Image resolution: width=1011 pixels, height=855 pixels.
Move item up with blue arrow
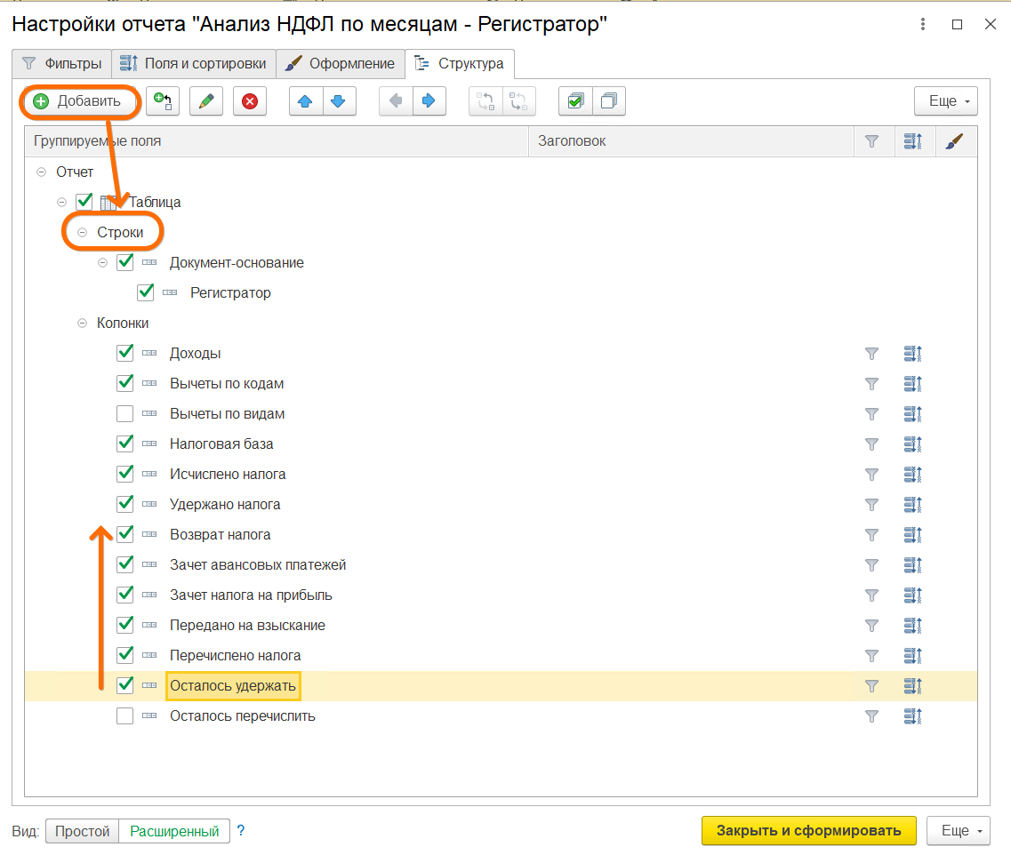click(x=305, y=101)
